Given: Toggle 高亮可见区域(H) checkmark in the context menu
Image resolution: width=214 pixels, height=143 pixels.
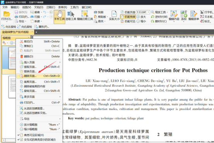Looking at the screenshot, I should pos(19,135).
